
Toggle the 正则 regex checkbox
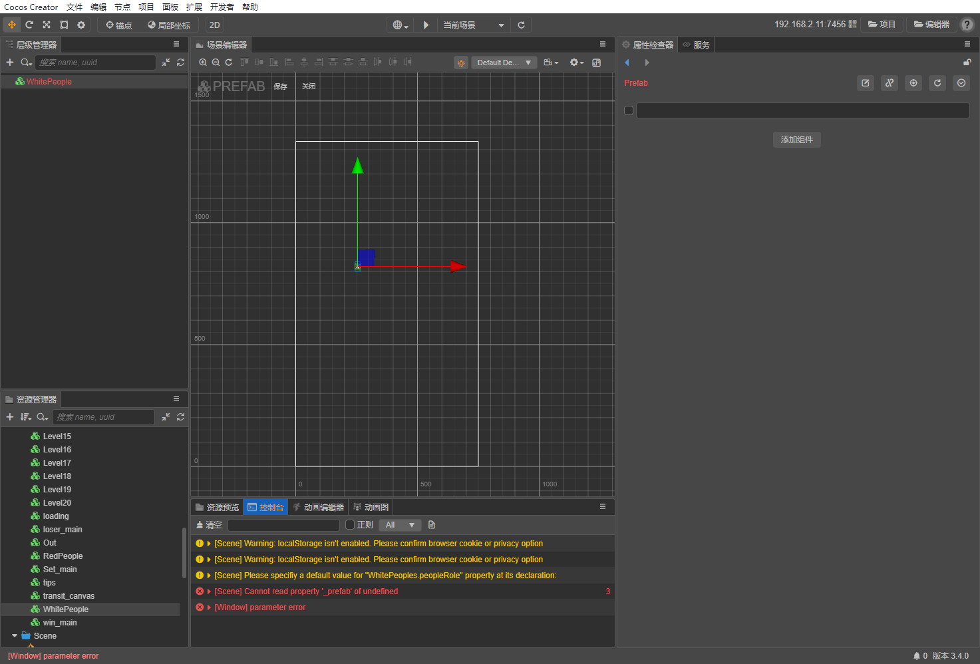(x=350, y=525)
